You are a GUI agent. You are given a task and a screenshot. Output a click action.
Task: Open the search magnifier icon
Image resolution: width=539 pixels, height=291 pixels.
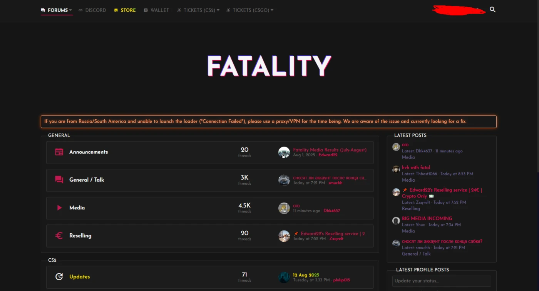[x=492, y=10]
